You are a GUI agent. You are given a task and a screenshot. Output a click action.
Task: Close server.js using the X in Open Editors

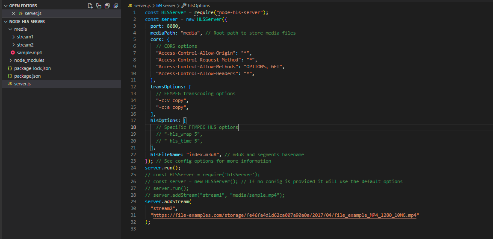pyautogui.click(x=13, y=14)
